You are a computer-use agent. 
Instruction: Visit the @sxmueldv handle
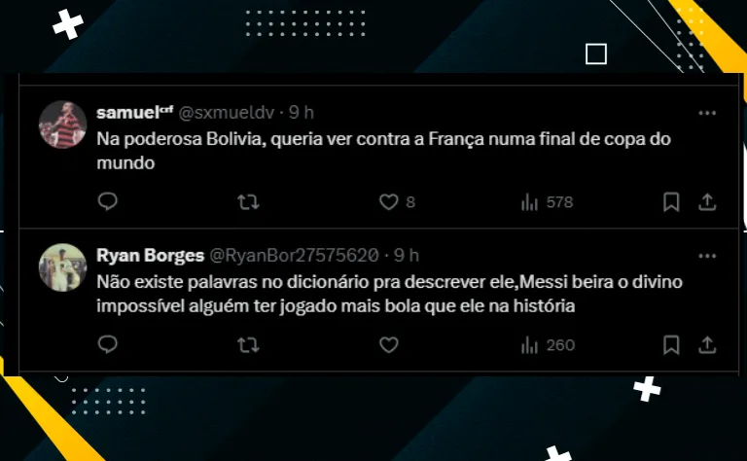(x=227, y=113)
